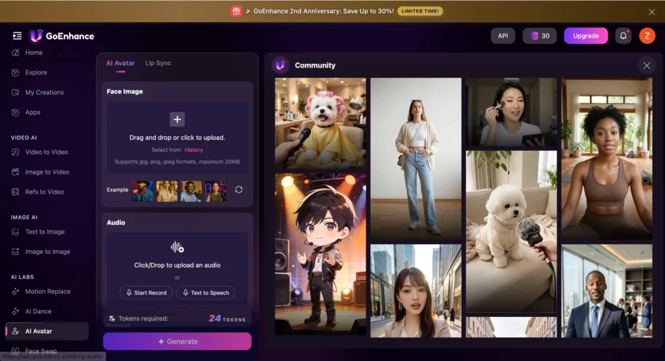Click the Upgrade button

pos(586,36)
